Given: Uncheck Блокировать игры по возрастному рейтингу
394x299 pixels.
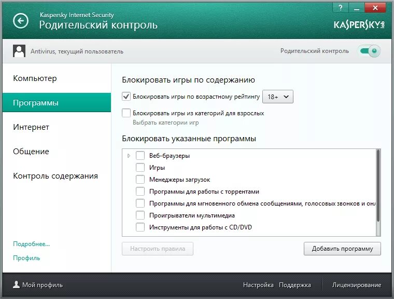Looking at the screenshot, I should pos(126,97).
